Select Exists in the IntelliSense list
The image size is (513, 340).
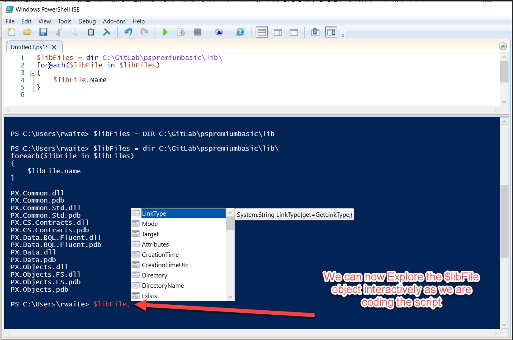(x=178, y=296)
